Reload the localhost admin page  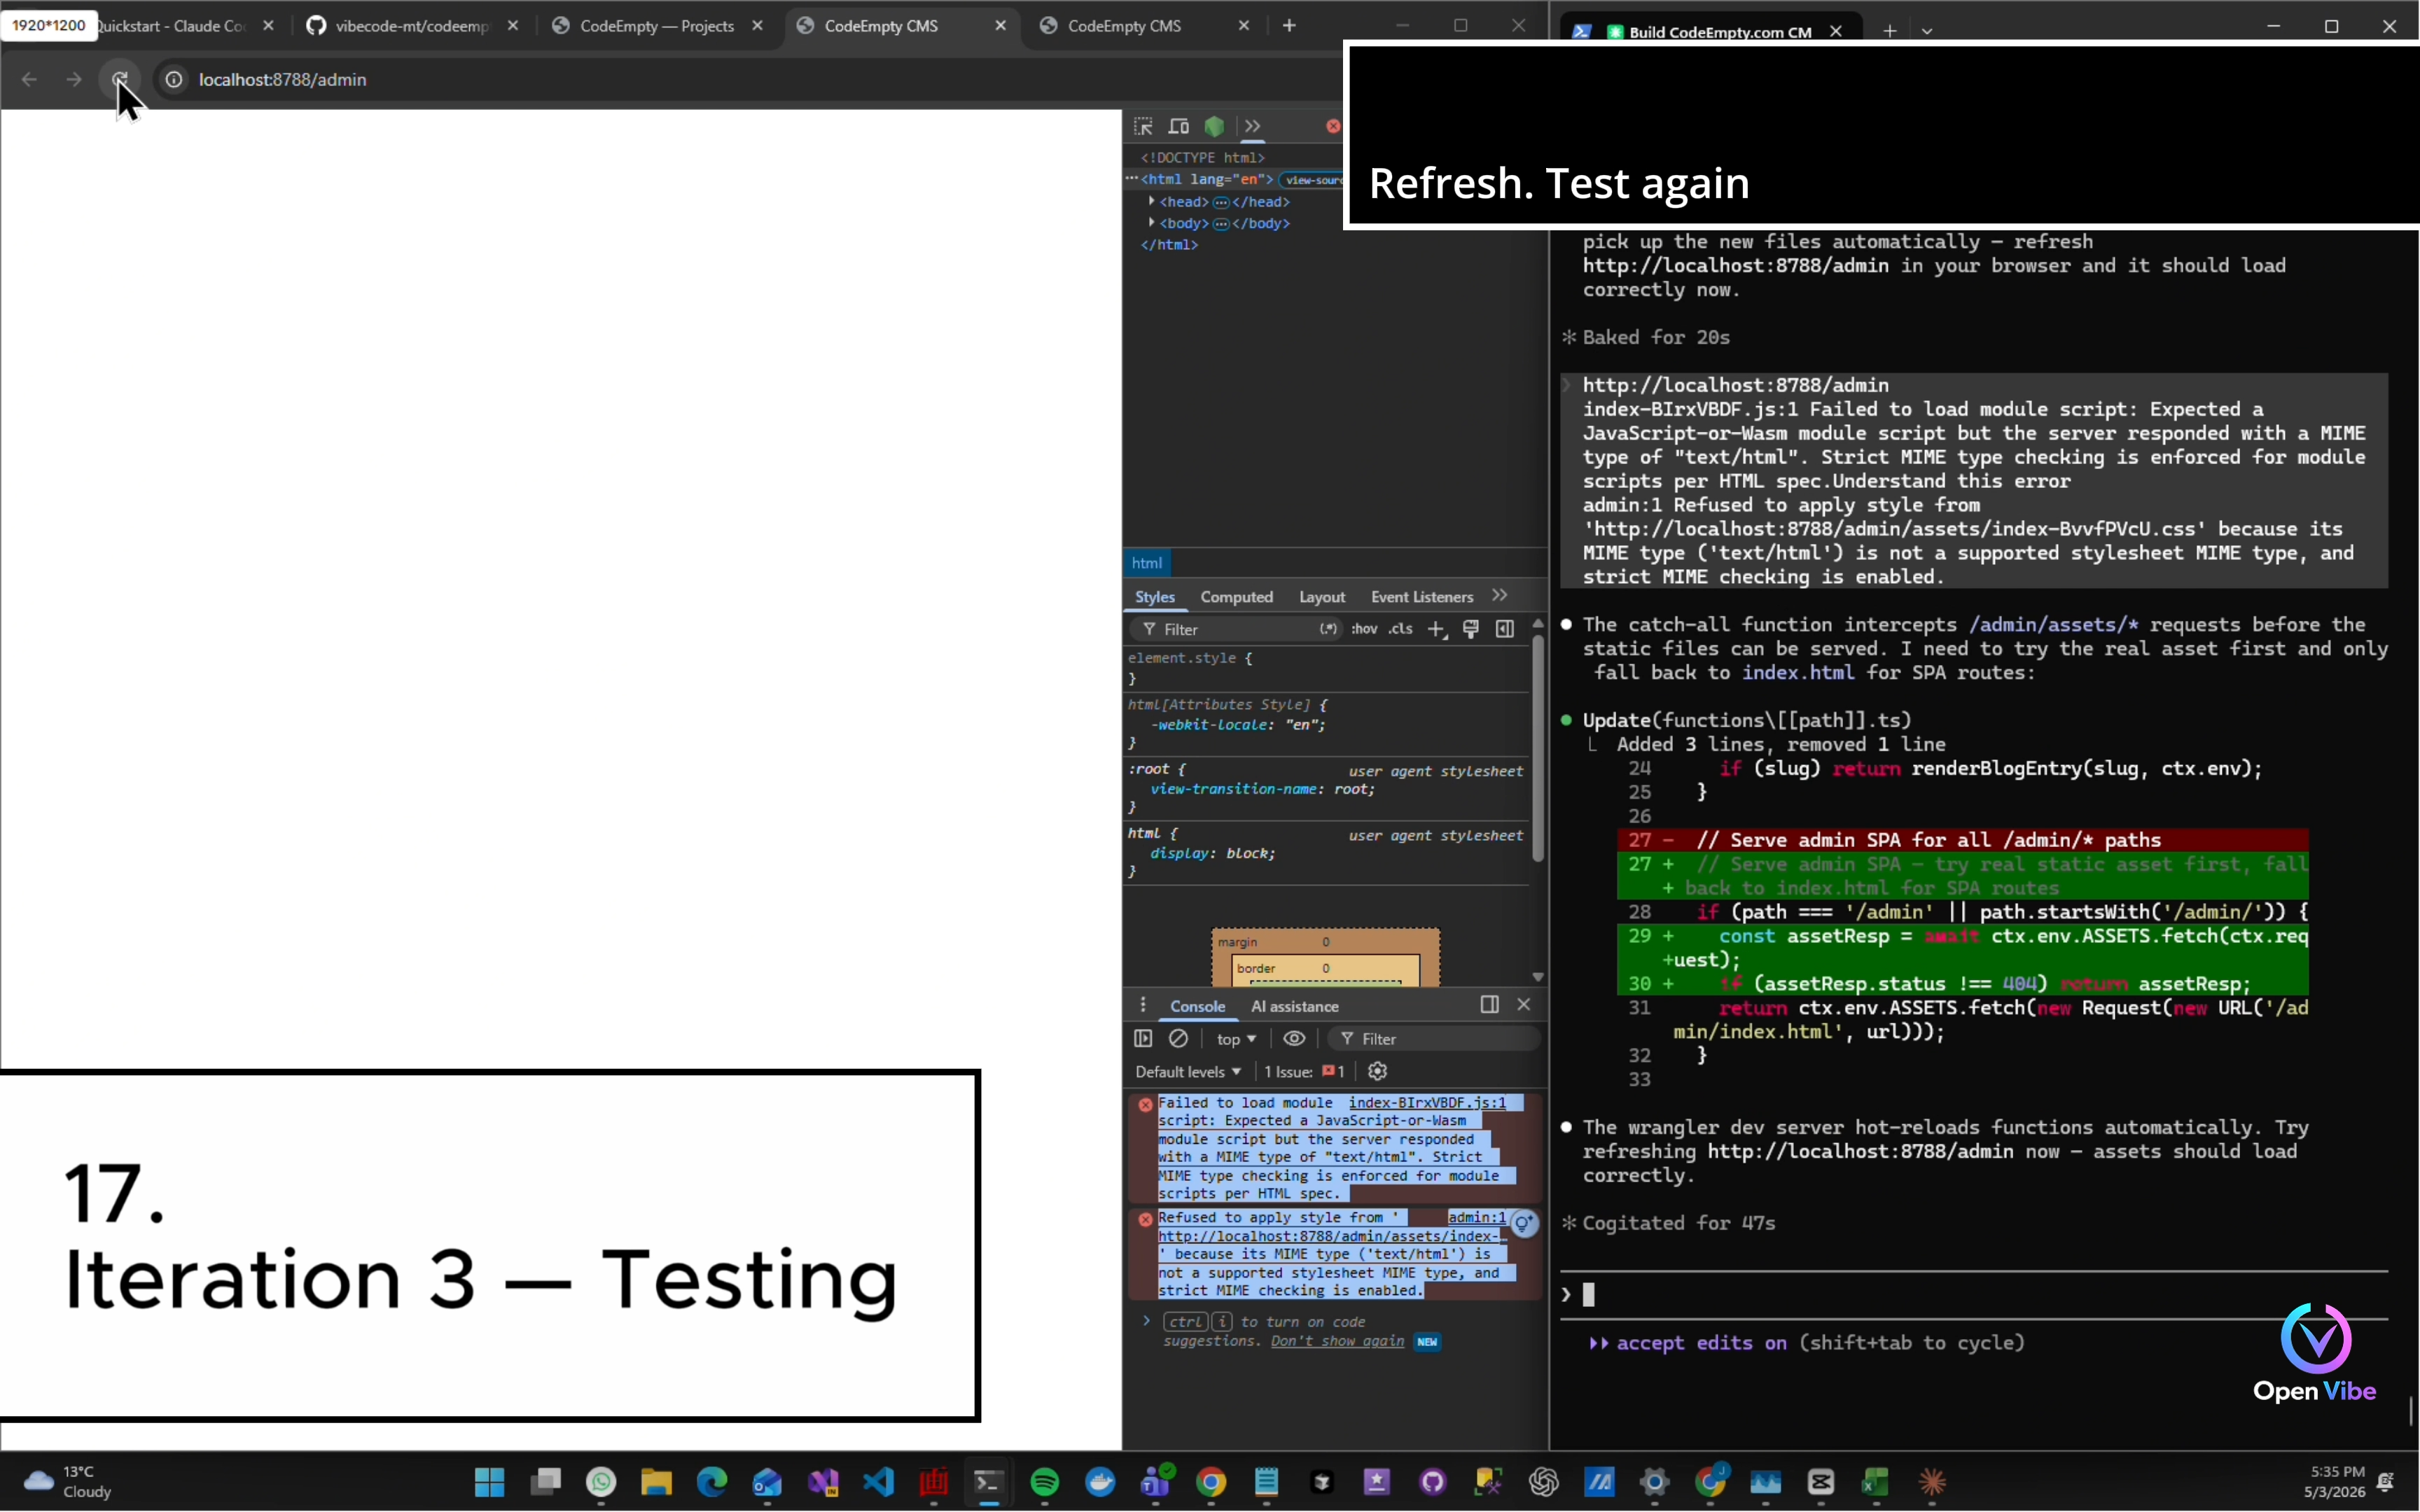click(120, 79)
